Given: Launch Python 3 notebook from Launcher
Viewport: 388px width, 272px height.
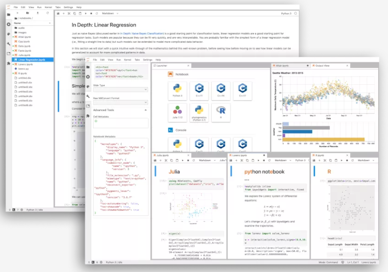Looking at the screenshot, I should pos(177,91).
